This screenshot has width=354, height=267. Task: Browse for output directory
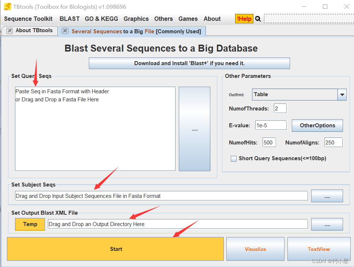(327, 224)
